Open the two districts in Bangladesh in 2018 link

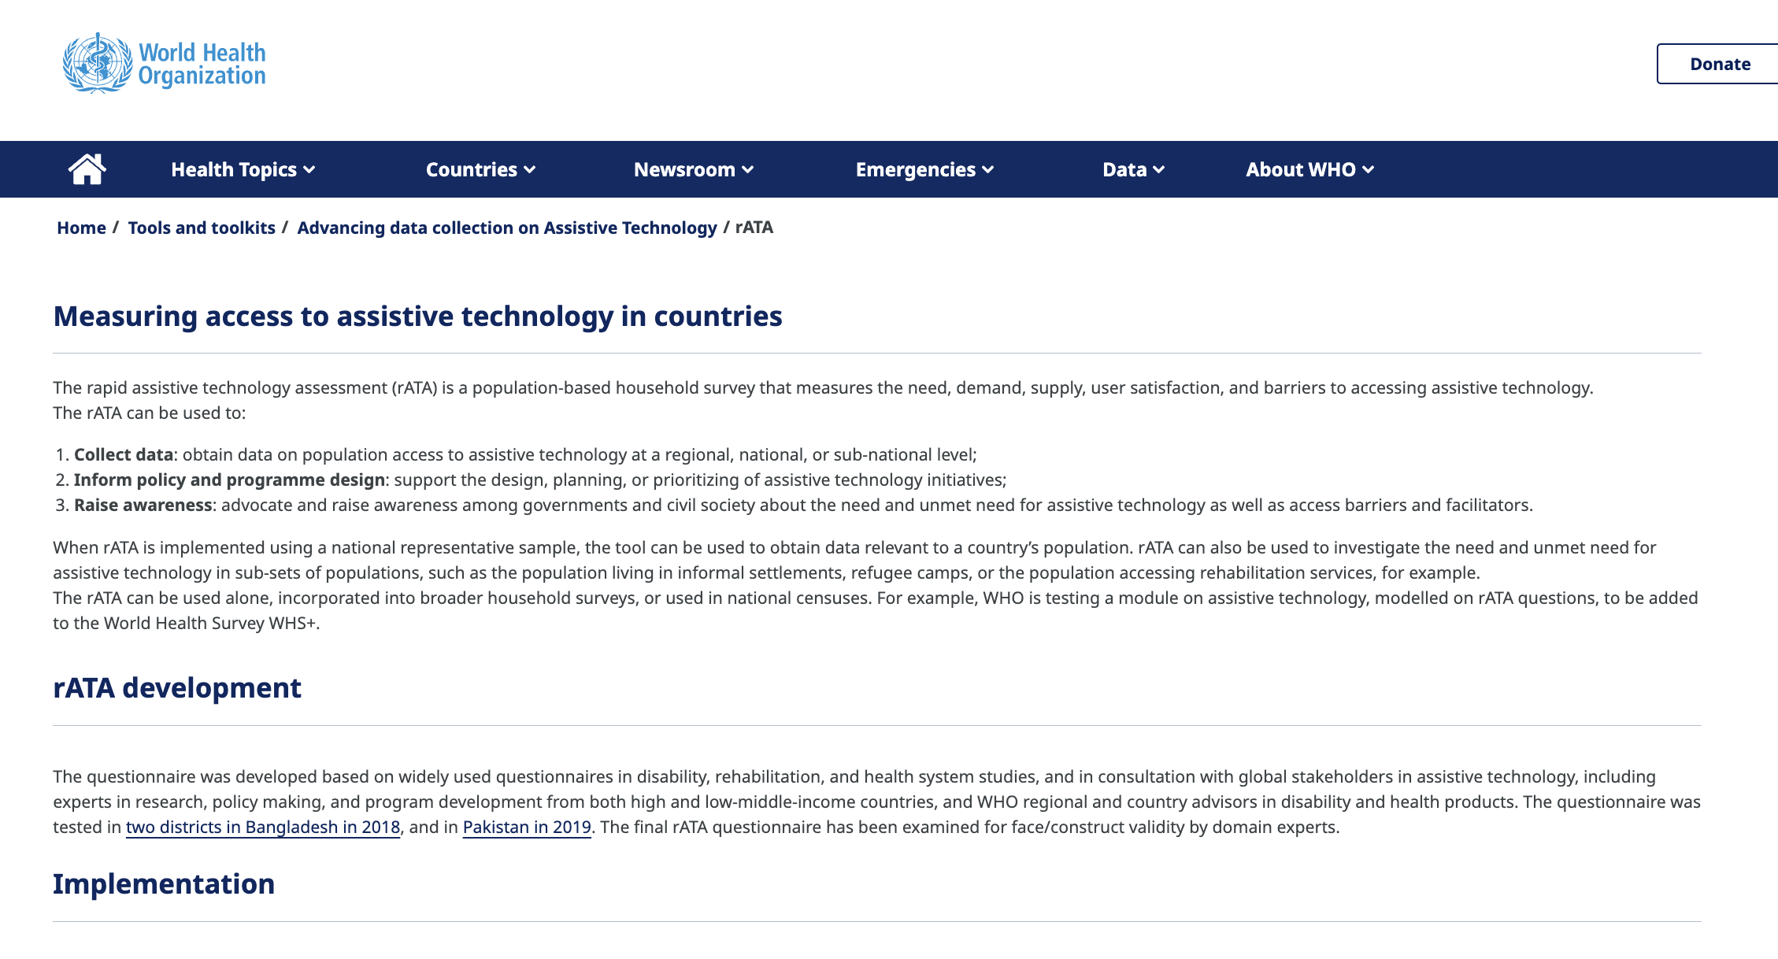263,827
